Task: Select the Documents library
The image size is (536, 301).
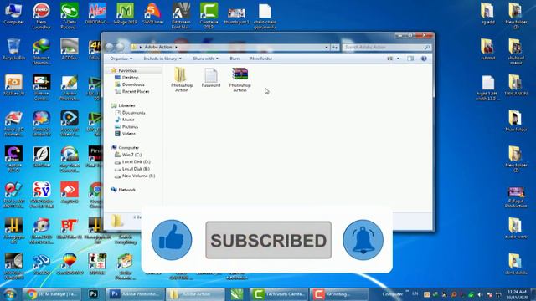Action: [x=133, y=113]
